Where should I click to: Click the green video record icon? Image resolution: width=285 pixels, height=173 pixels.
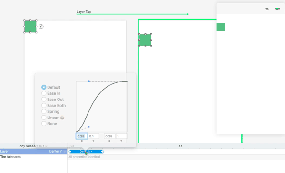277,9
